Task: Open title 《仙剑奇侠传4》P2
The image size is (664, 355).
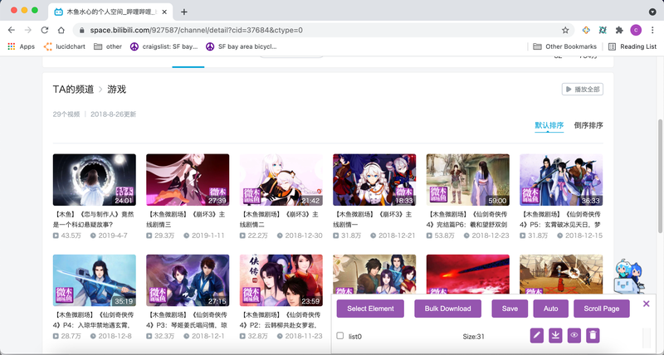Action: pos(281,320)
